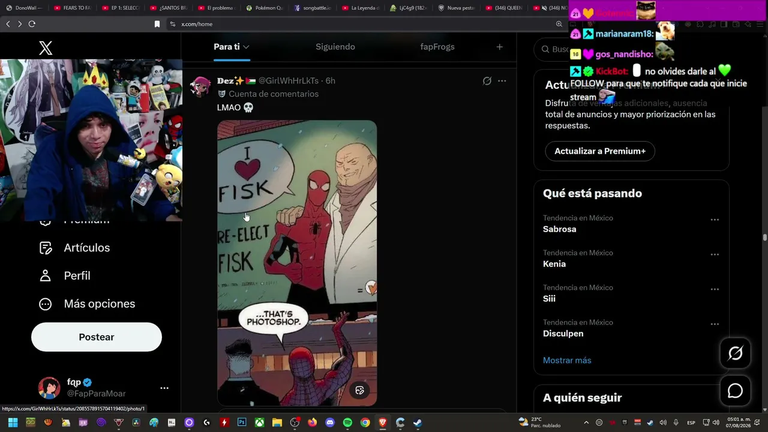
Task: Open options for the Disculpen trend
Action: click(x=715, y=324)
